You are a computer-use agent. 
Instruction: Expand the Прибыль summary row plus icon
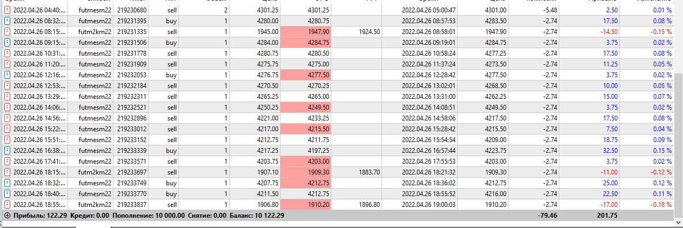7,215
